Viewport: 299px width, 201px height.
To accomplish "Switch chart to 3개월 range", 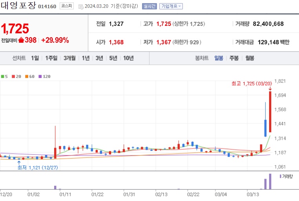I will pos(69,58).
